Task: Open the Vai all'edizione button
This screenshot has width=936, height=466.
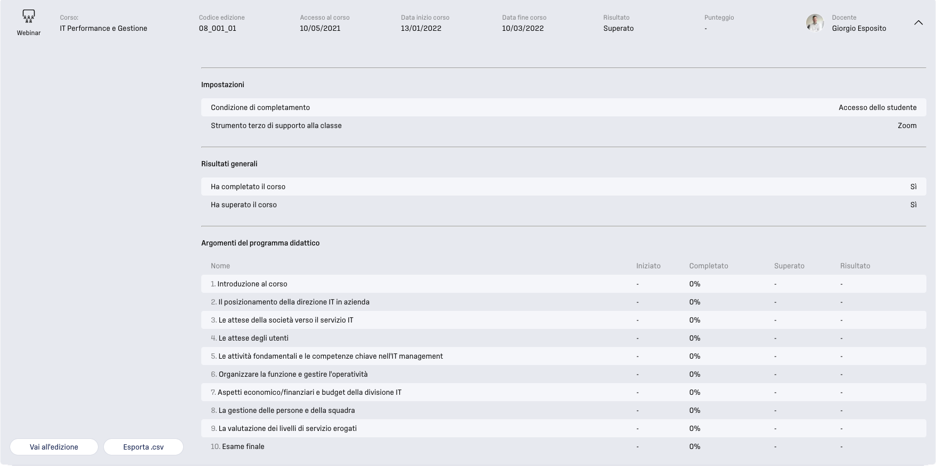Action: 54,447
